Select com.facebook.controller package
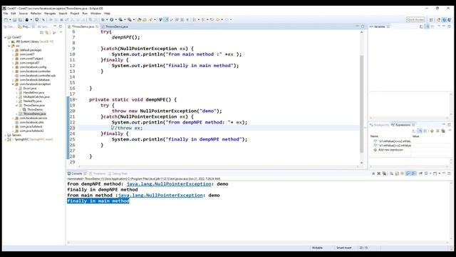456x257 pixels. (x=35, y=71)
